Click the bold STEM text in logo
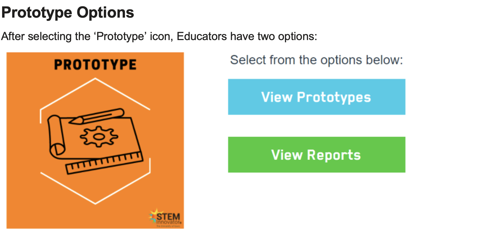 [x=168, y=217]
